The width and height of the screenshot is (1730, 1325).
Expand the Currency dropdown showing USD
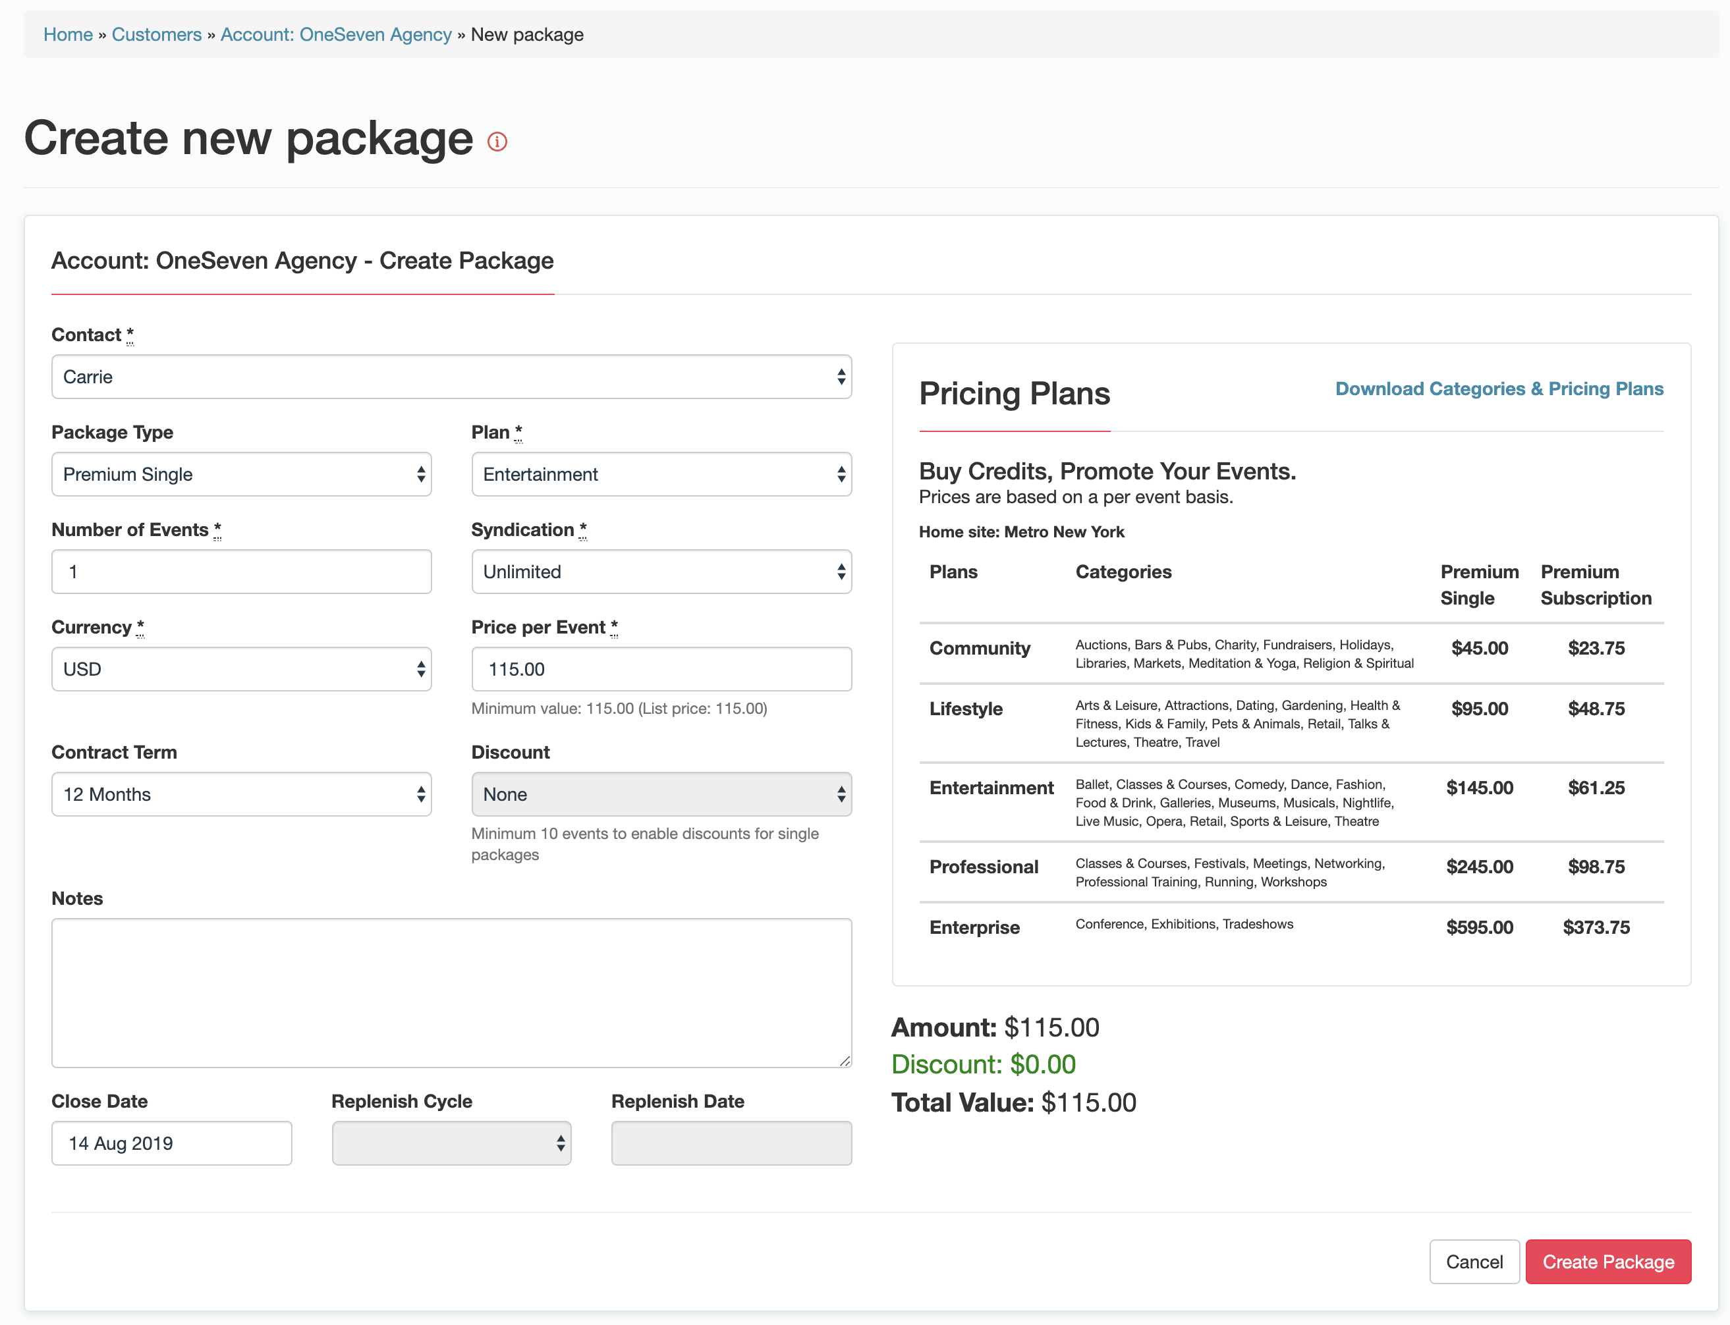coord(241,669)
